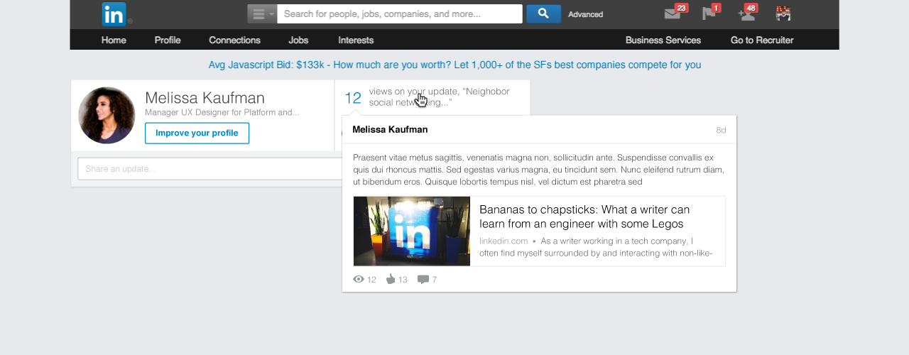The height and width of the screenshot is (355, 909).
Task: Open the Connections menu item
Action: [x=234, y=40]
